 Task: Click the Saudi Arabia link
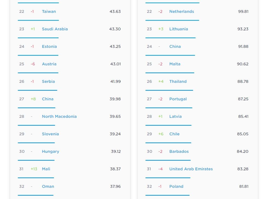[55, 29]
